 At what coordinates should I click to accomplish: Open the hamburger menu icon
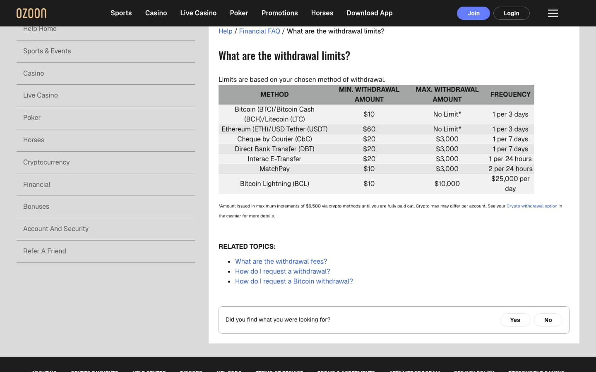tap(553, 13)
